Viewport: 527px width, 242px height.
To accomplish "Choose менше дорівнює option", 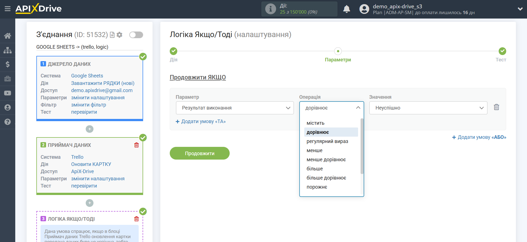I will coord(331,160).
